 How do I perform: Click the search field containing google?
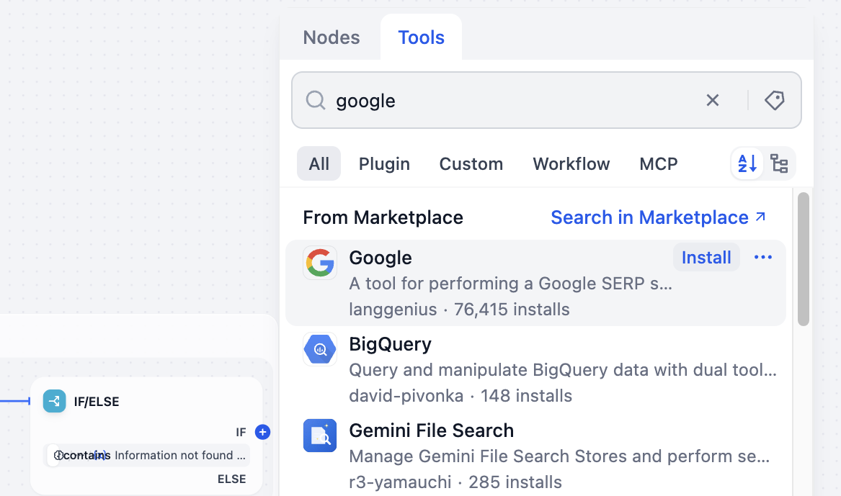(546, 100)
